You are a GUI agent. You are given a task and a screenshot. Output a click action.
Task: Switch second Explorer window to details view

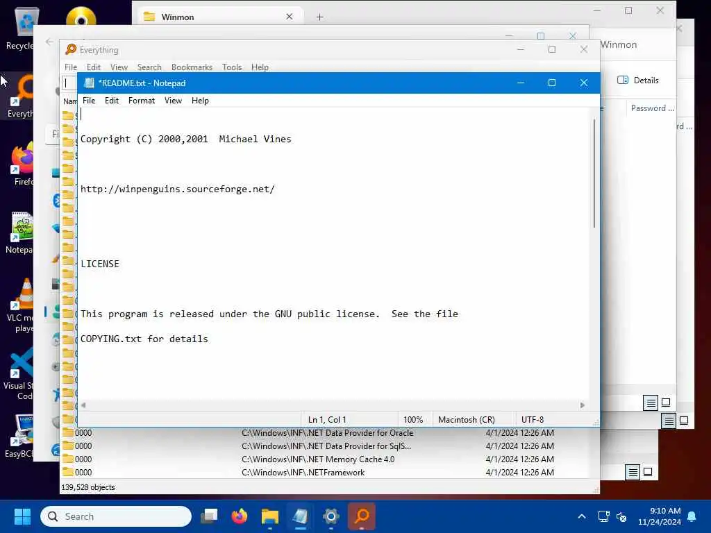[x=669, y=421]
